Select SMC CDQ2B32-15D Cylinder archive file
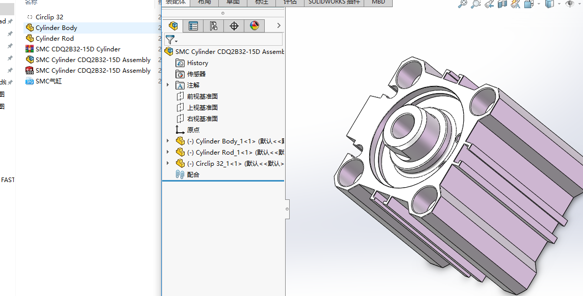Screen dimensions: 583x296 (78, 49)
